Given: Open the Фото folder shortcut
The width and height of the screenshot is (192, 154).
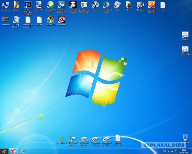Looking at the screenshot, I should [129, 6].
